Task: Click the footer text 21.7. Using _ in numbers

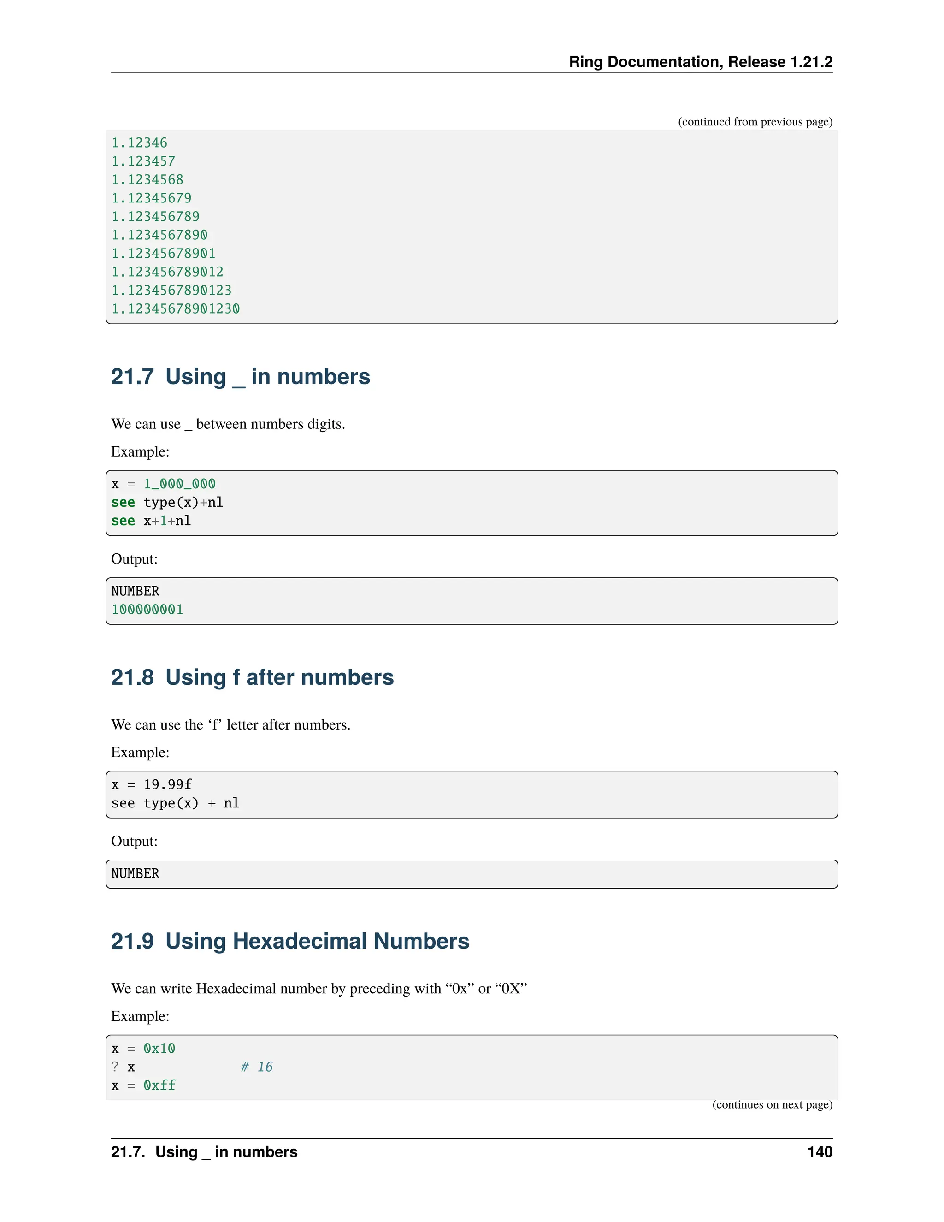Action: click(x=204, y=1152)
